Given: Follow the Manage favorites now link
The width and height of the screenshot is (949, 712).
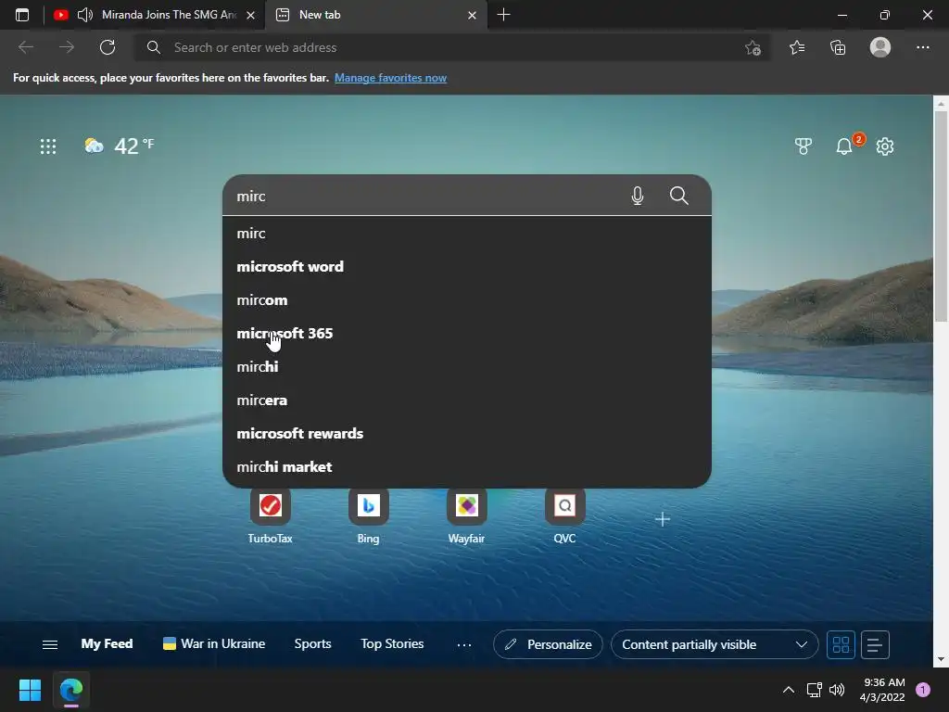Looking at the screenshot, I should 390,78.
